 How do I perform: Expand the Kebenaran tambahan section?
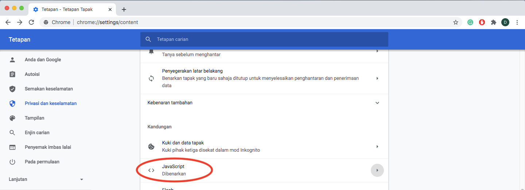377,103
